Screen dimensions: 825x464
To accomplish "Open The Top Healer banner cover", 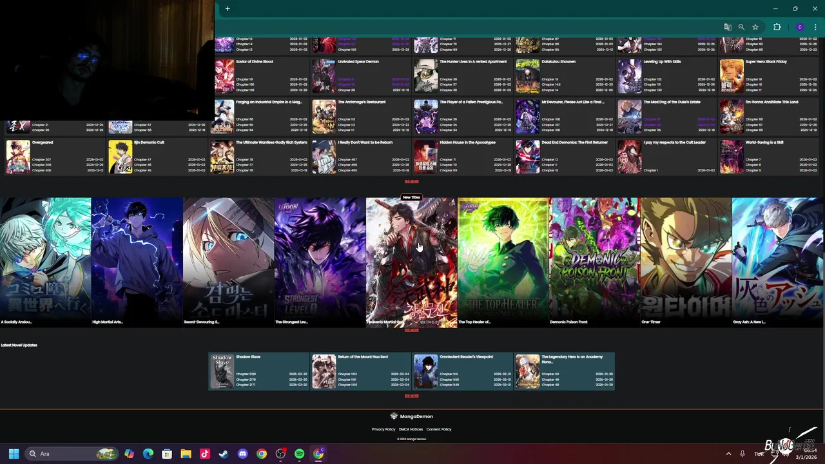I will pyautogui.click(x=503, y=262).
